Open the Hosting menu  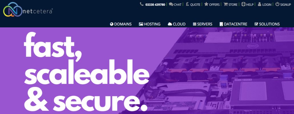tap(150, 24)
